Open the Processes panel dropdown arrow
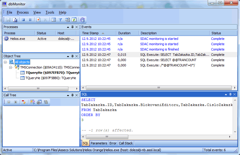This screenshot has width=240, height=155. tap(68, 27)
